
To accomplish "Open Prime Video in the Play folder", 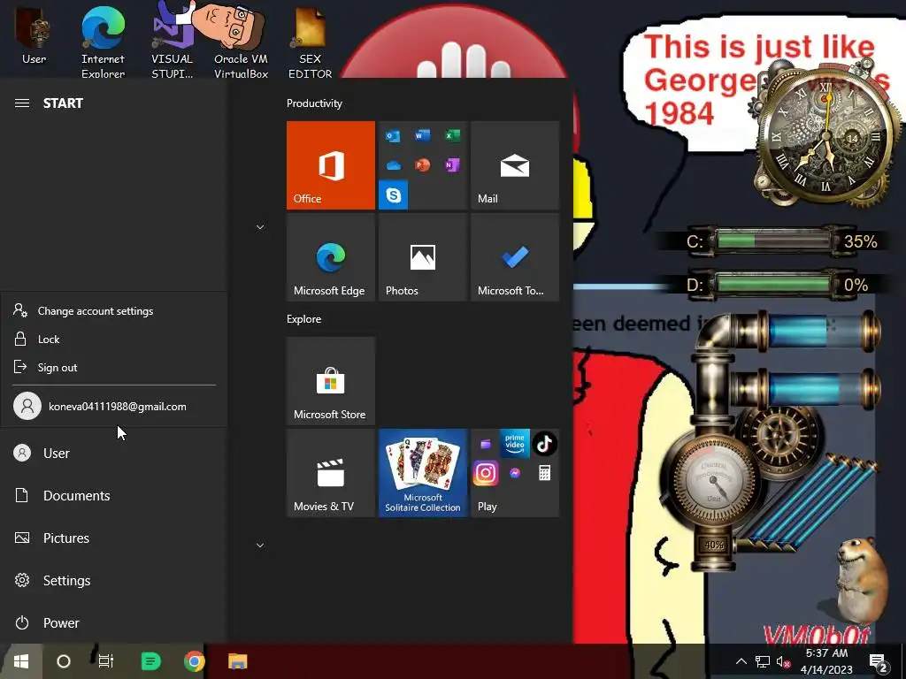I will (x=514, y=443).
